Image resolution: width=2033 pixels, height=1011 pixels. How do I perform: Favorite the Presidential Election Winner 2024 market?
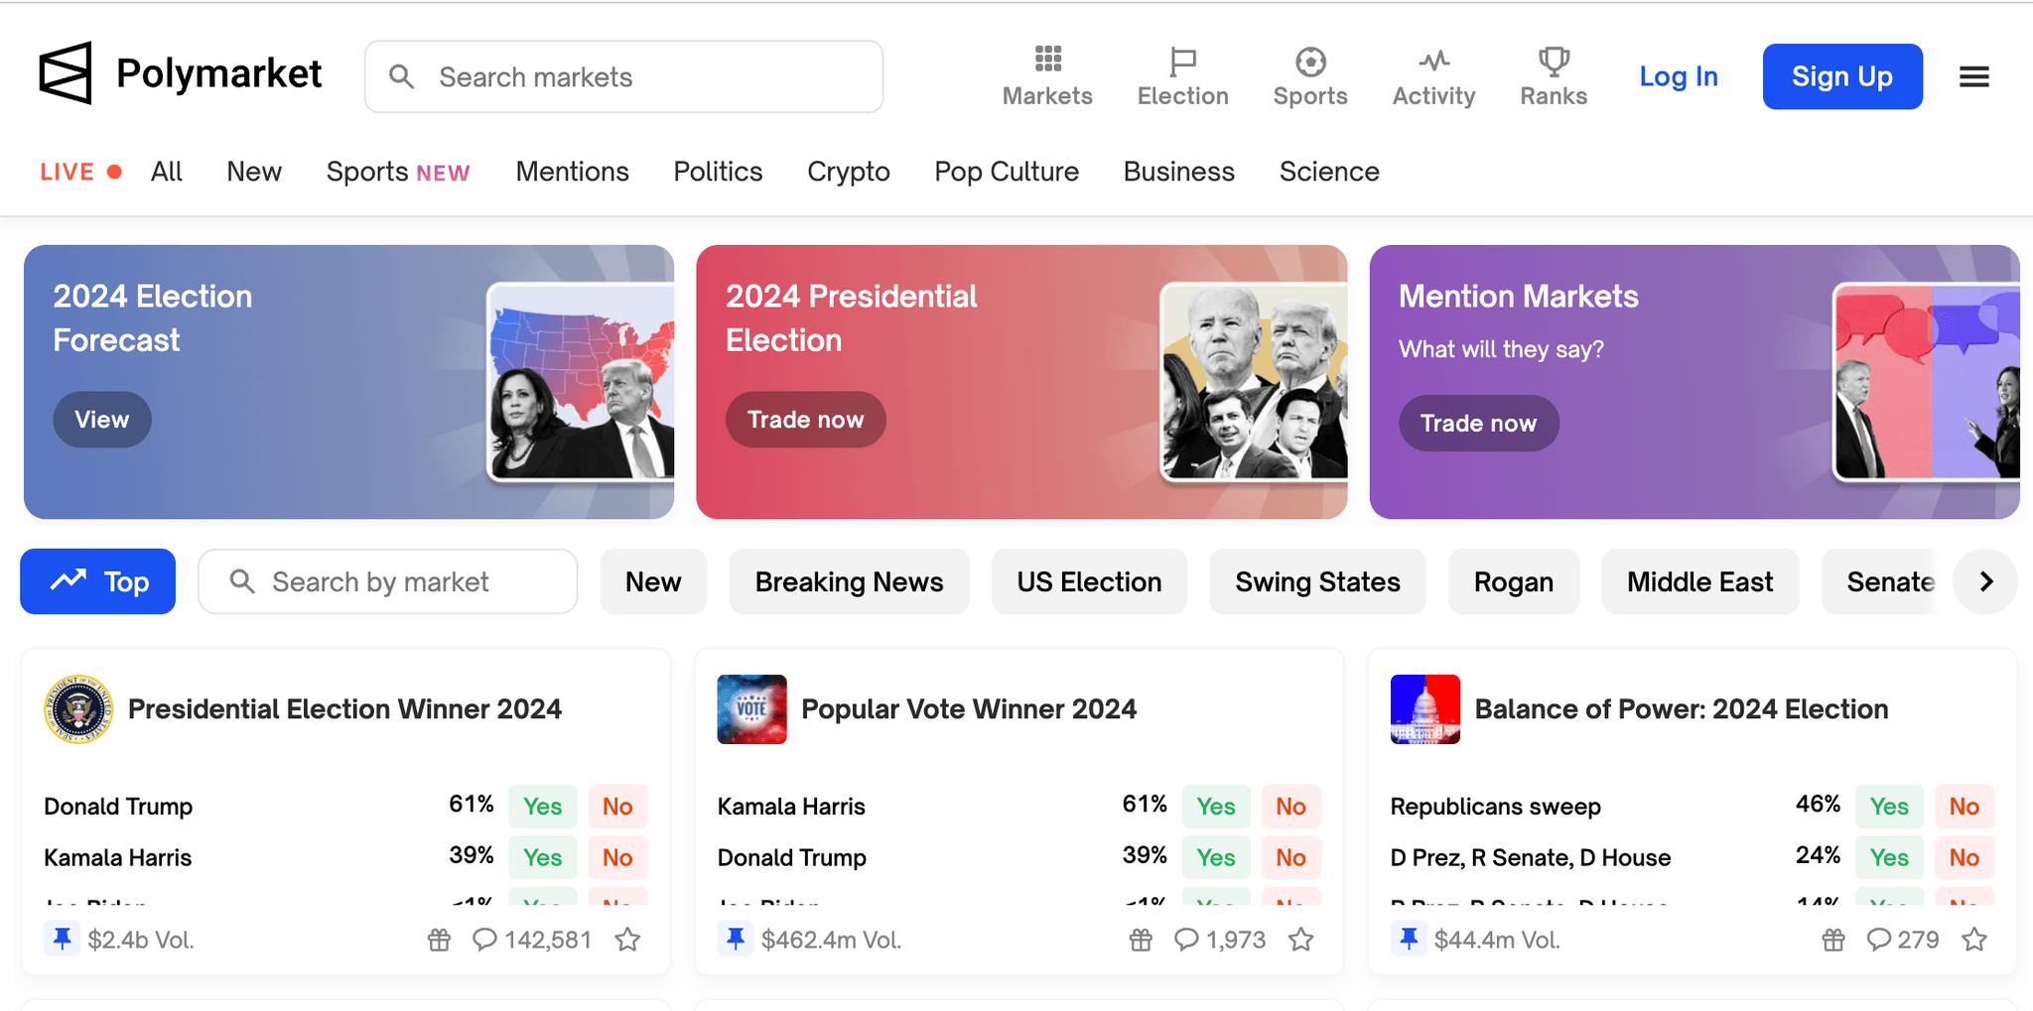627,940
